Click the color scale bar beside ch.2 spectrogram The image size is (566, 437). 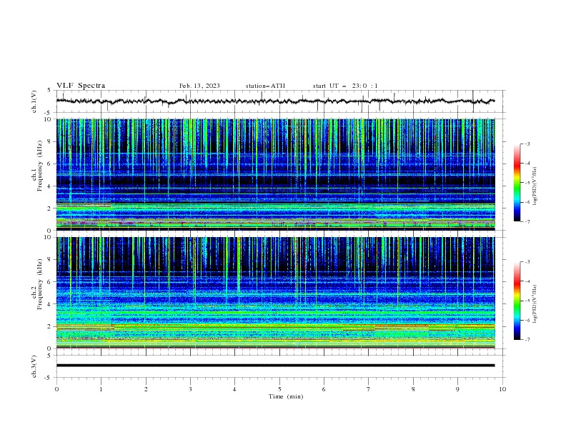click(517, 301)
